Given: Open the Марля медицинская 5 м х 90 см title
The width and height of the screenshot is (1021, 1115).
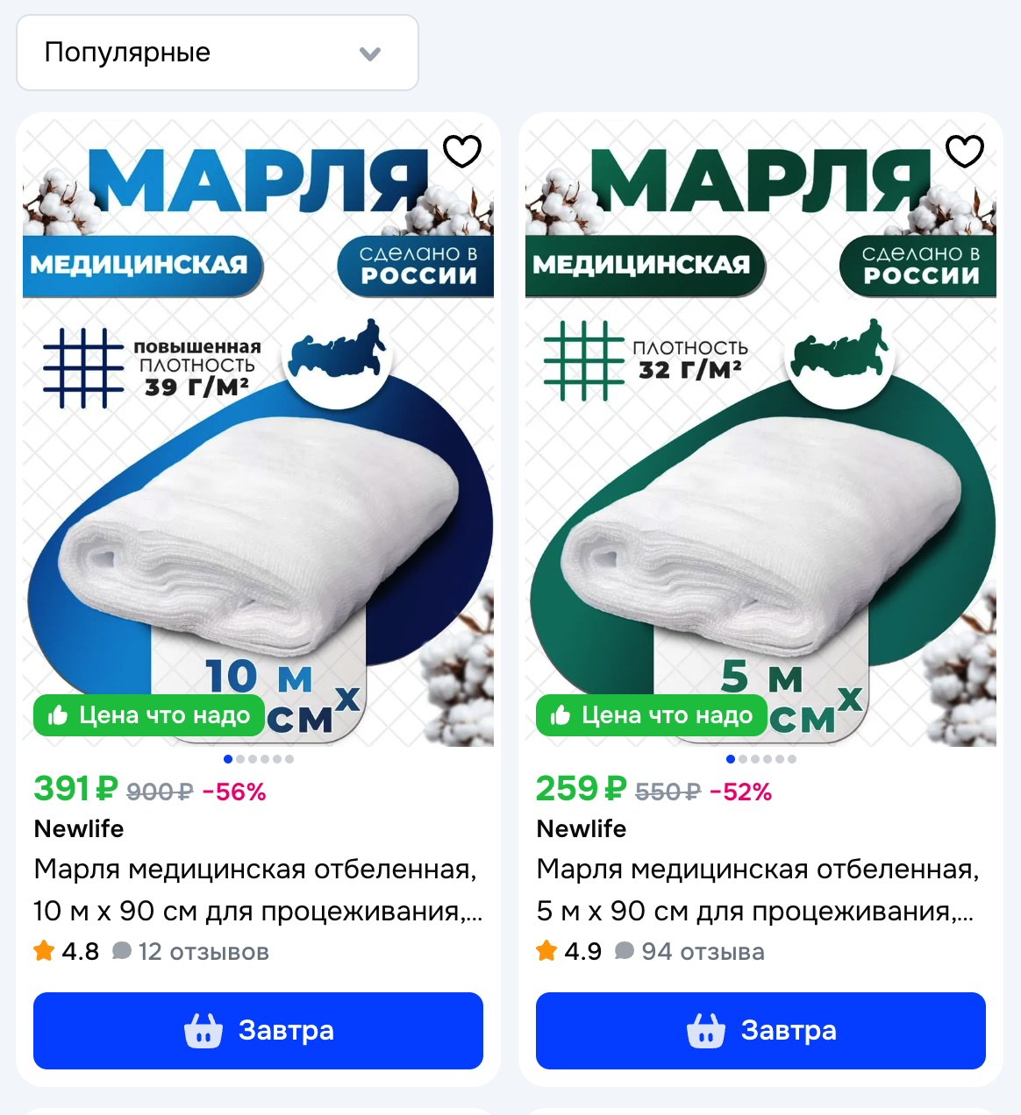Looking at the screenshot, I should (x=758, y=890).
